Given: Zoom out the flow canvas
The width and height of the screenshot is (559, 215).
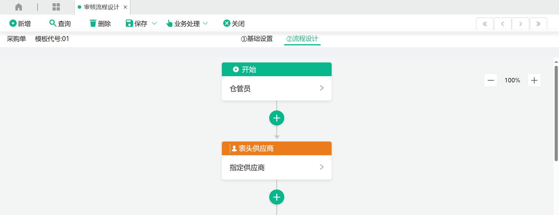Looking at the screenshot, I should click(491, 80).
